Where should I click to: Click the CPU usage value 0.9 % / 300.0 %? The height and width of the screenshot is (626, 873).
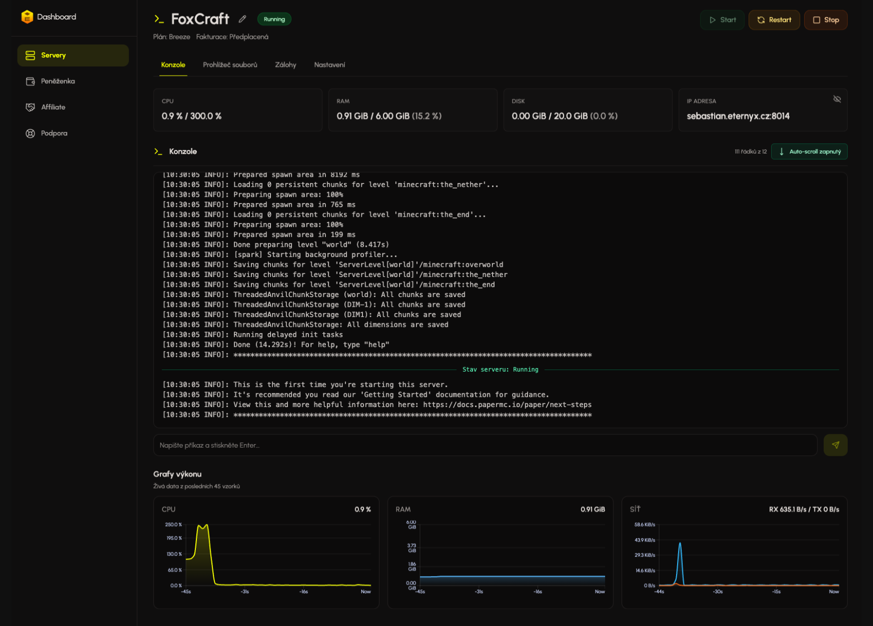(191, 116)
